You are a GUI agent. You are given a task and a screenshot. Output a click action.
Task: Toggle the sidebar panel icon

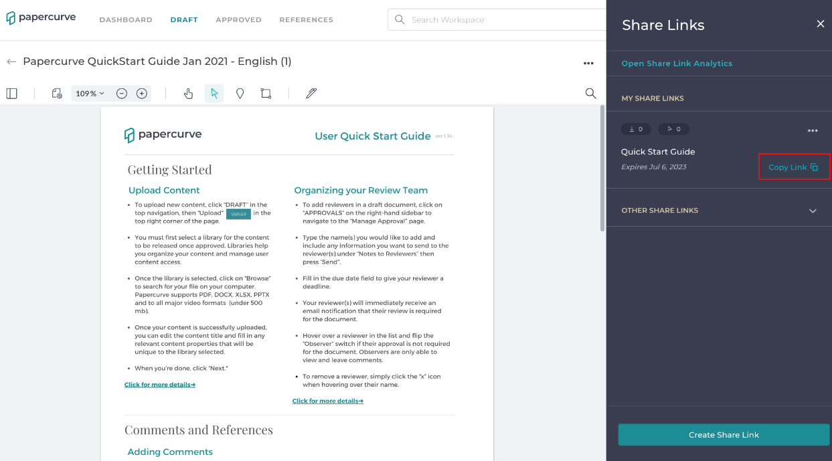point(12,94)
